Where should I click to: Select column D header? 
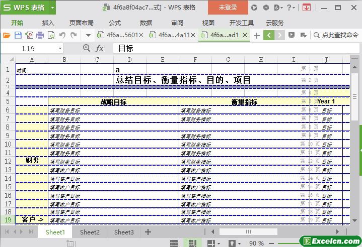130,60
